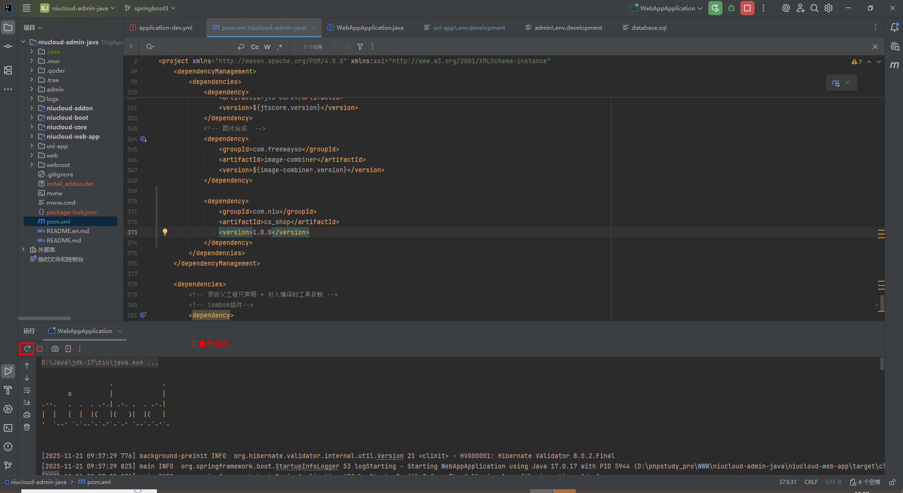This screenshot has height=493, width=903.
Task: Expand the niucloud-core module folder
Action: (x=32, y=127)
